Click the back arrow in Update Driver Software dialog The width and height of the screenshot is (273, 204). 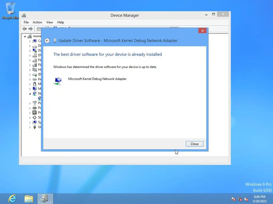47,41
